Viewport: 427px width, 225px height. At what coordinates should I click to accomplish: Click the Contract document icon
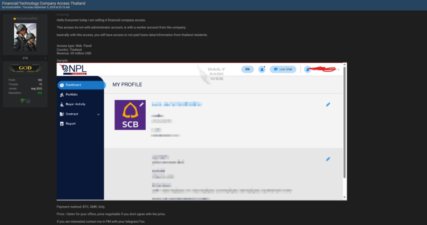[62, 114]
